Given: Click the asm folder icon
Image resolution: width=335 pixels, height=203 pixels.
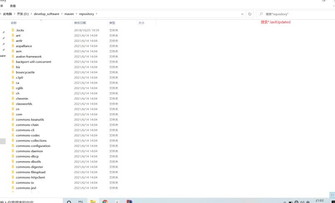Looking at the screenshot, I should (x=13, y=51).
